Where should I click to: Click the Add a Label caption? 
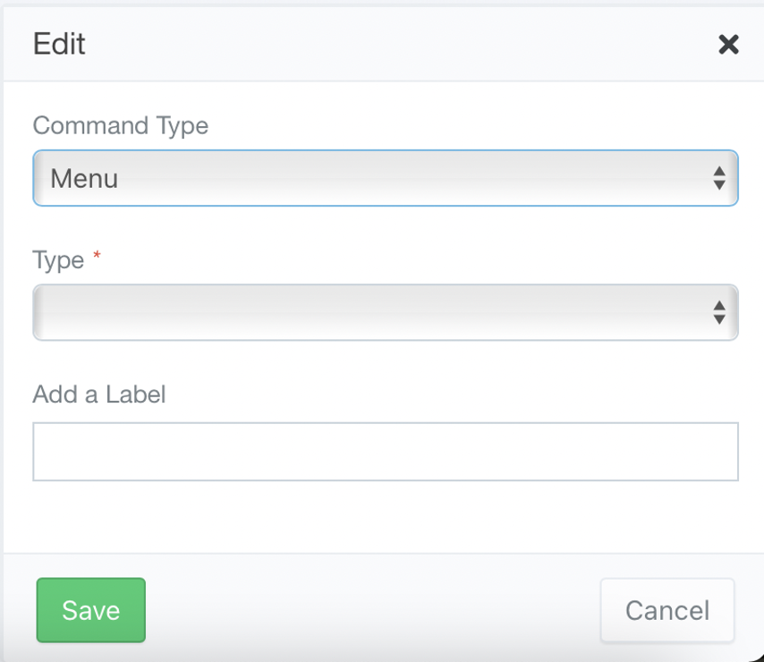[99, 395]
